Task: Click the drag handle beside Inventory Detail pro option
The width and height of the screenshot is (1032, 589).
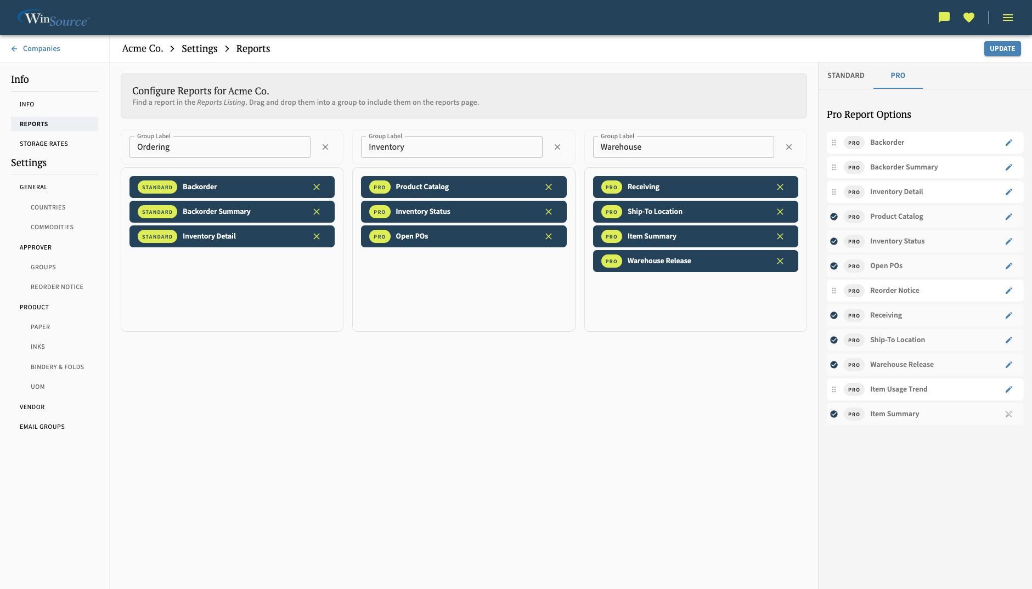Action: pyautogui.click(x=834, y=191)
